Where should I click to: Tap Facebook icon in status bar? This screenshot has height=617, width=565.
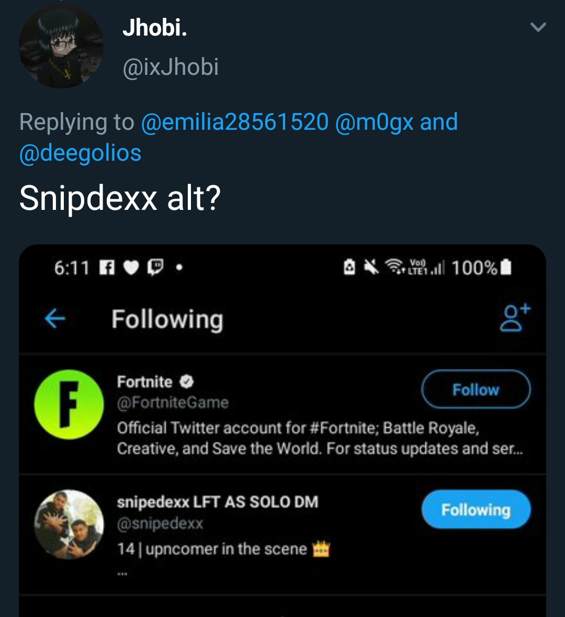pos(107,268)
